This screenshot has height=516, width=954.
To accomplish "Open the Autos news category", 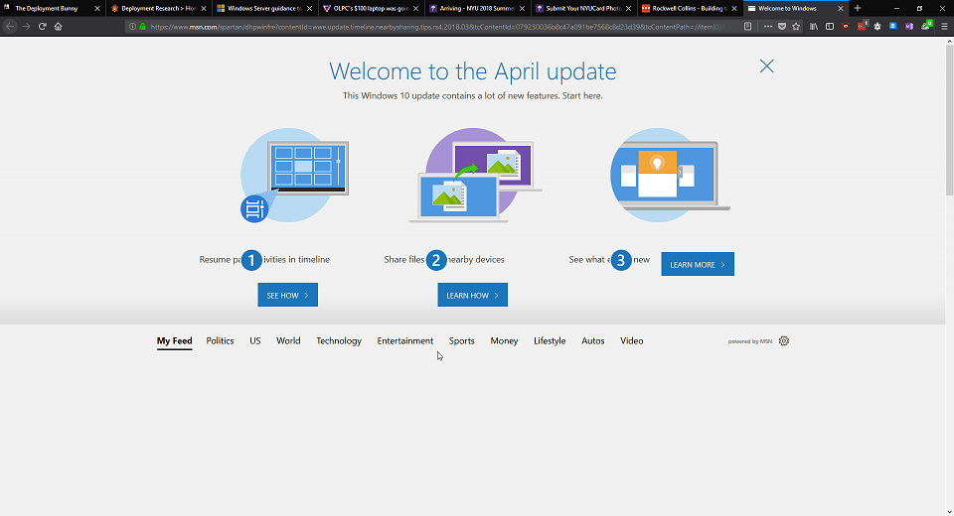I will [x=592, y=341].
